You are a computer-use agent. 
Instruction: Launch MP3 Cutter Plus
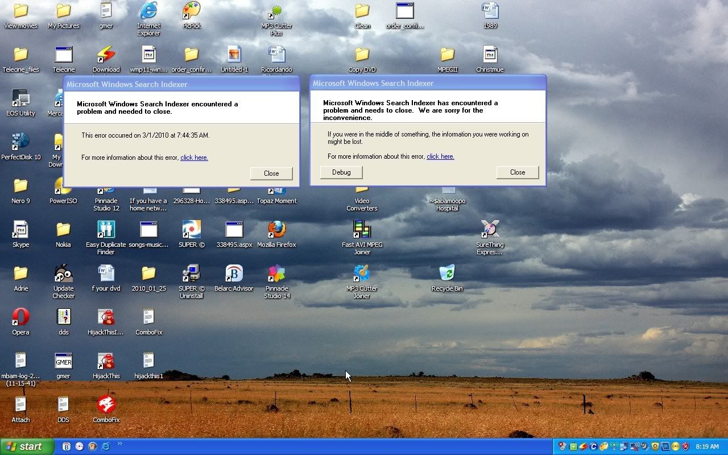(x=276, y=18)
